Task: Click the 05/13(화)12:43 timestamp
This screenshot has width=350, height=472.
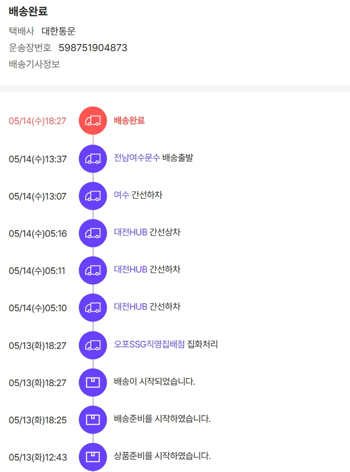Action: click(37, 457)
